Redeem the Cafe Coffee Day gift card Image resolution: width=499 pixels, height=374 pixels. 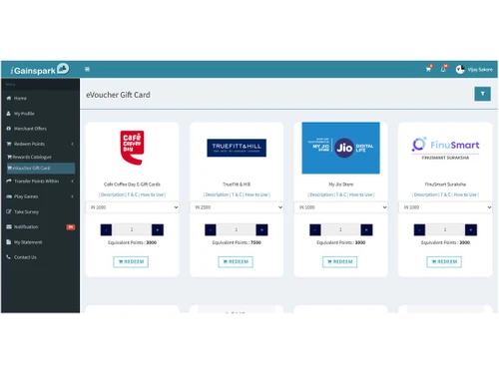(x=131, y=262)
